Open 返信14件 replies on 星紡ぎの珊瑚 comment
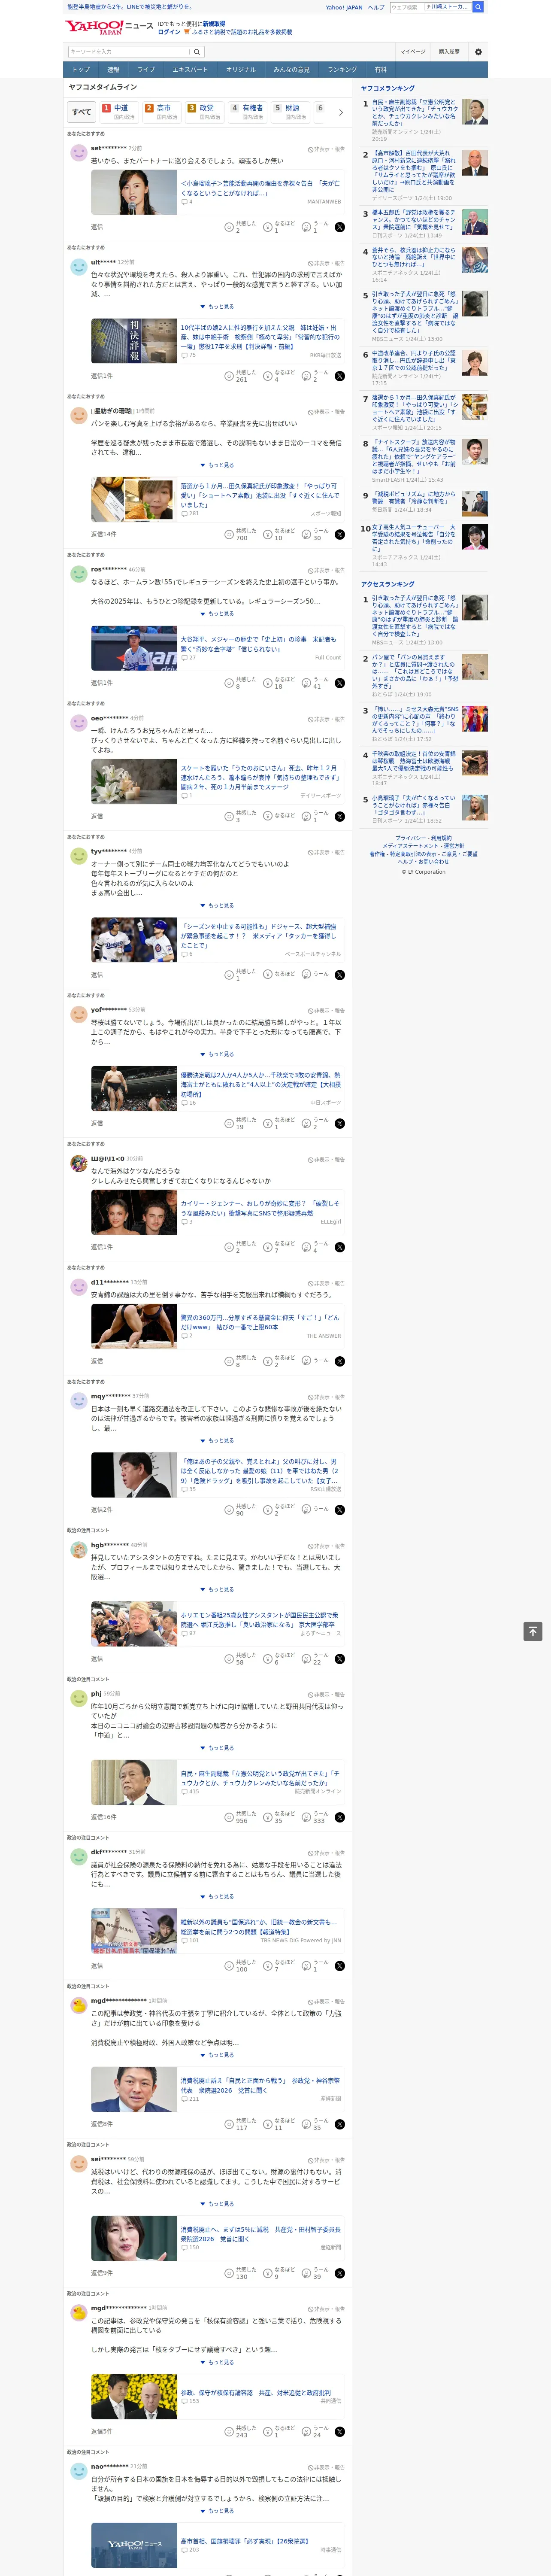The width and height of the screenshot is (551, 2576). 103,534
